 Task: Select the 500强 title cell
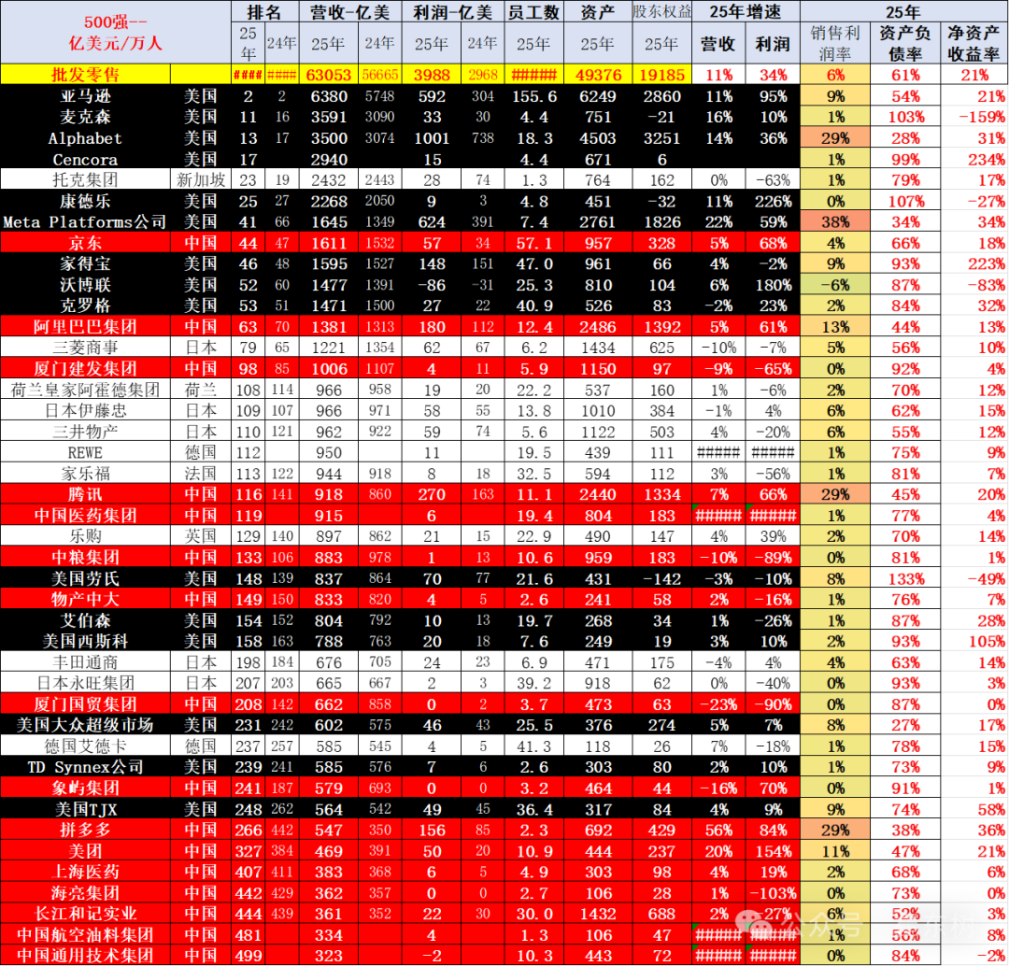(116, 32)
